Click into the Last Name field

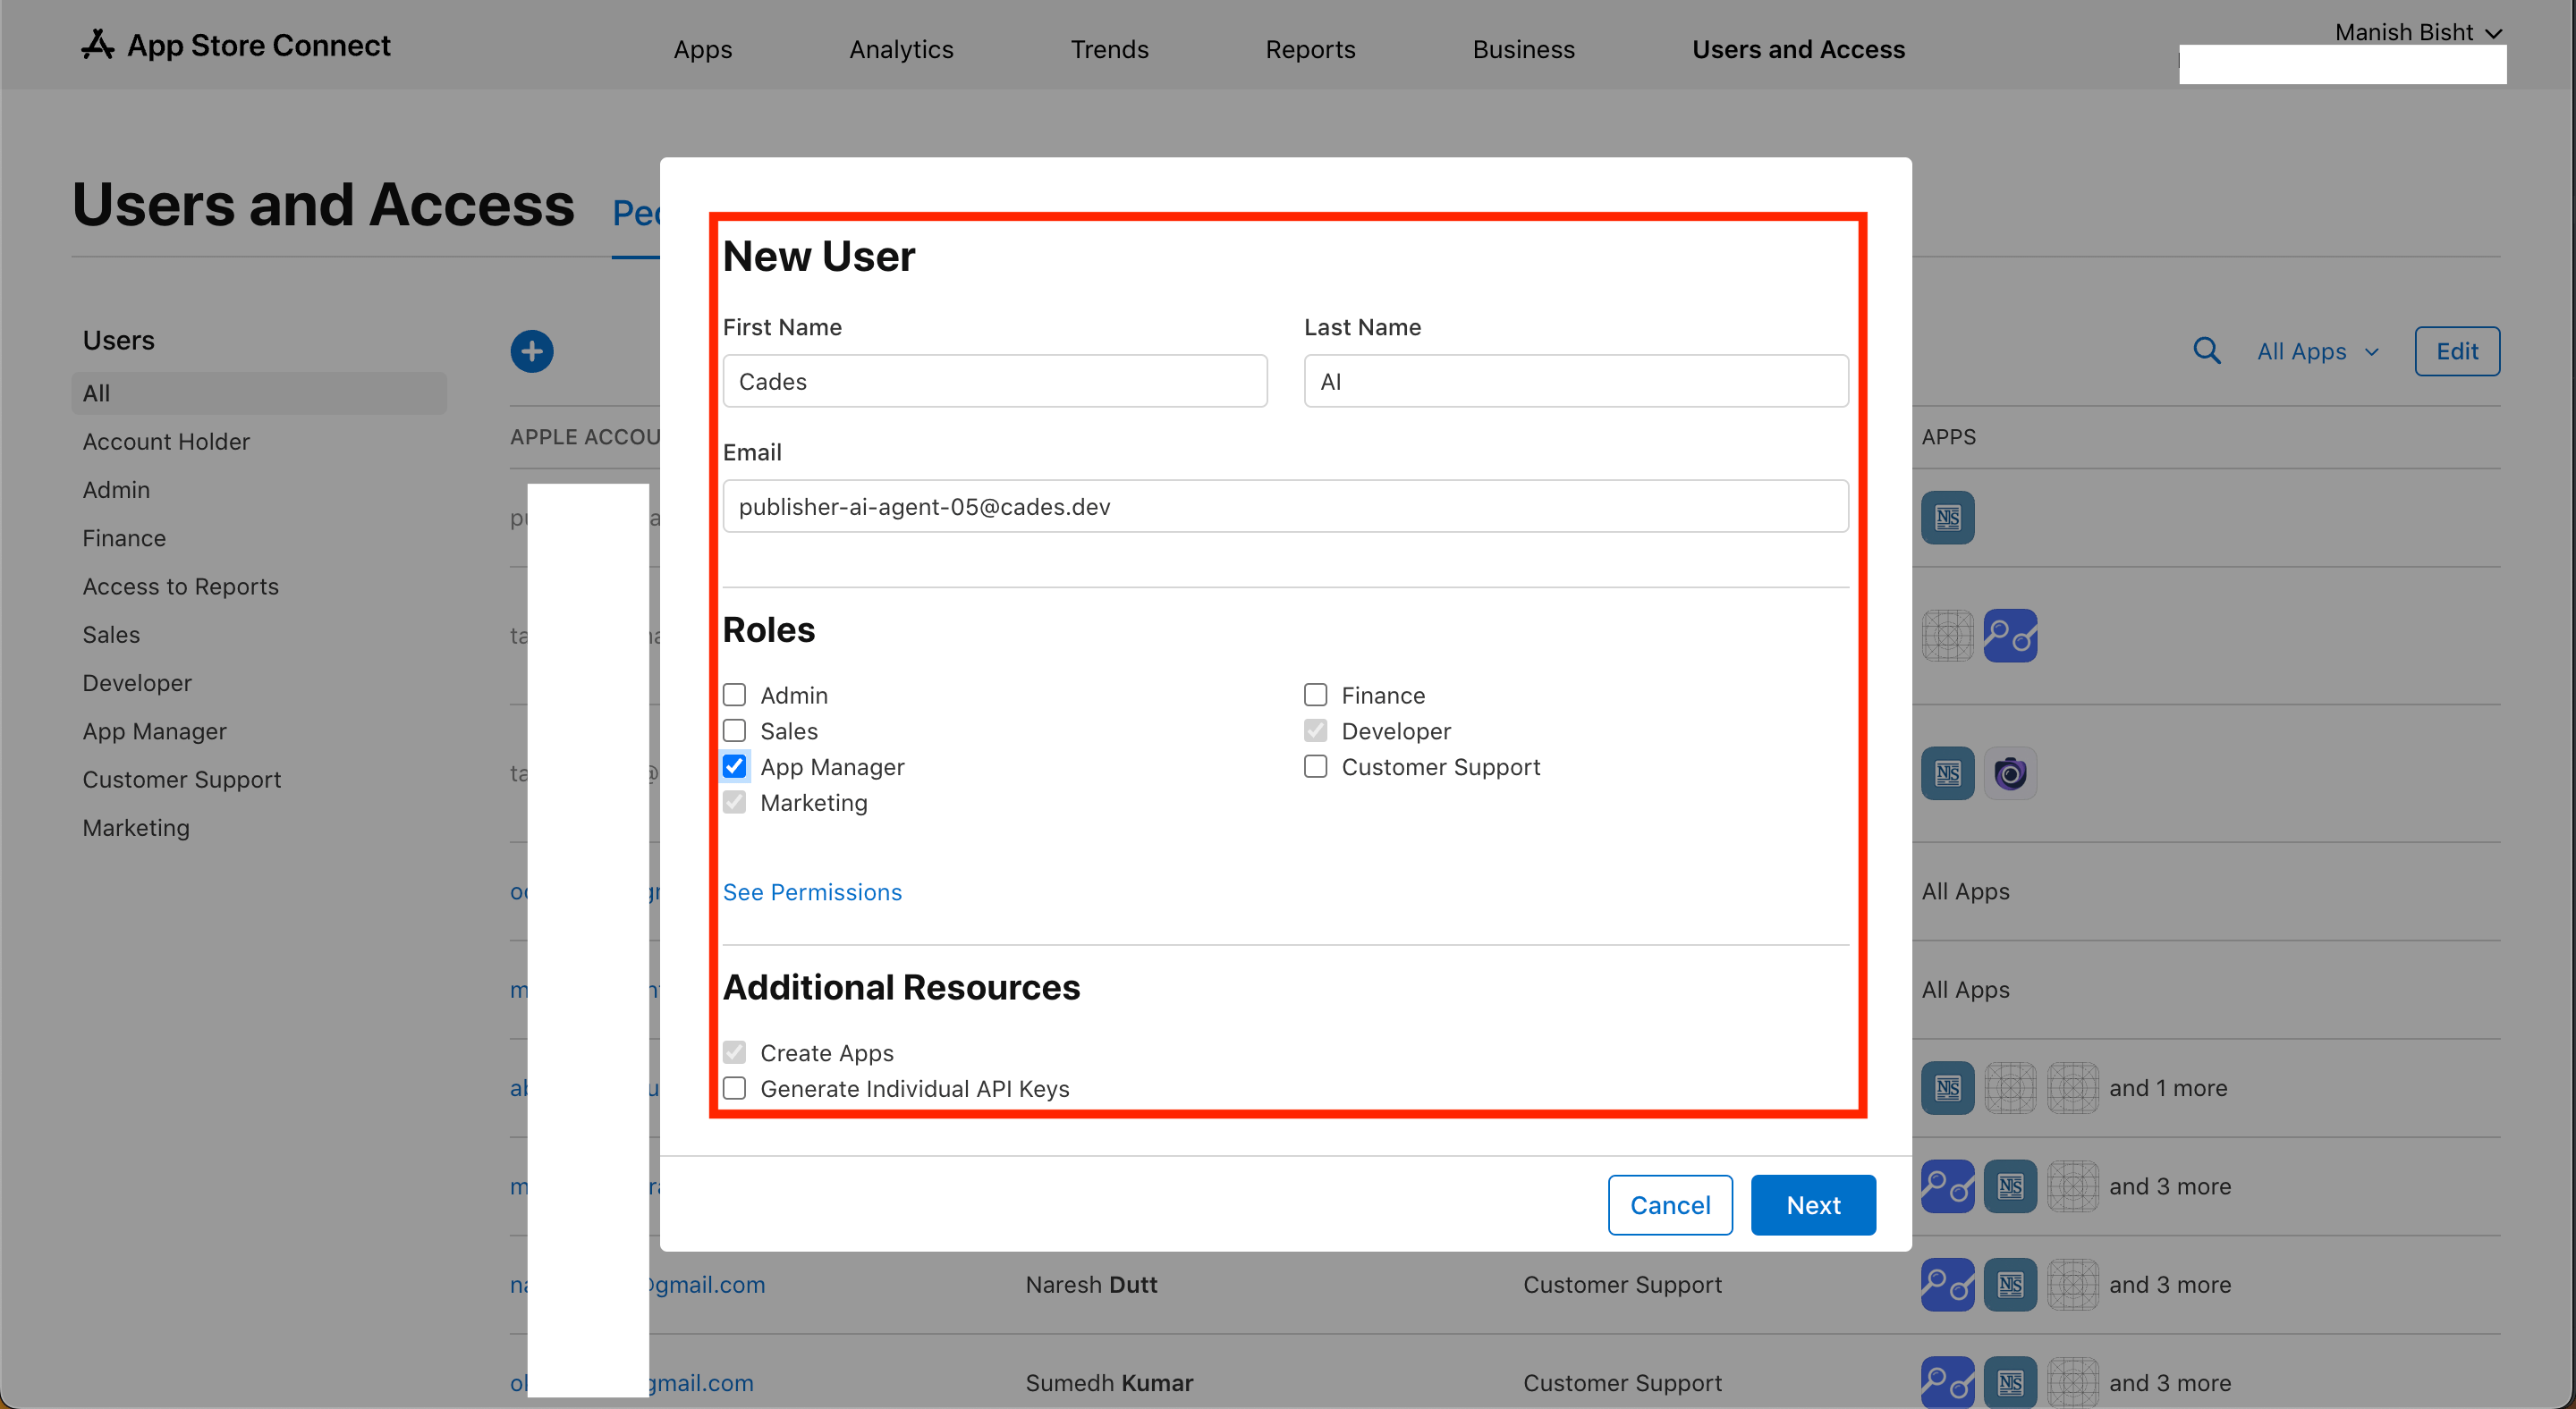tap(1576, 381)
